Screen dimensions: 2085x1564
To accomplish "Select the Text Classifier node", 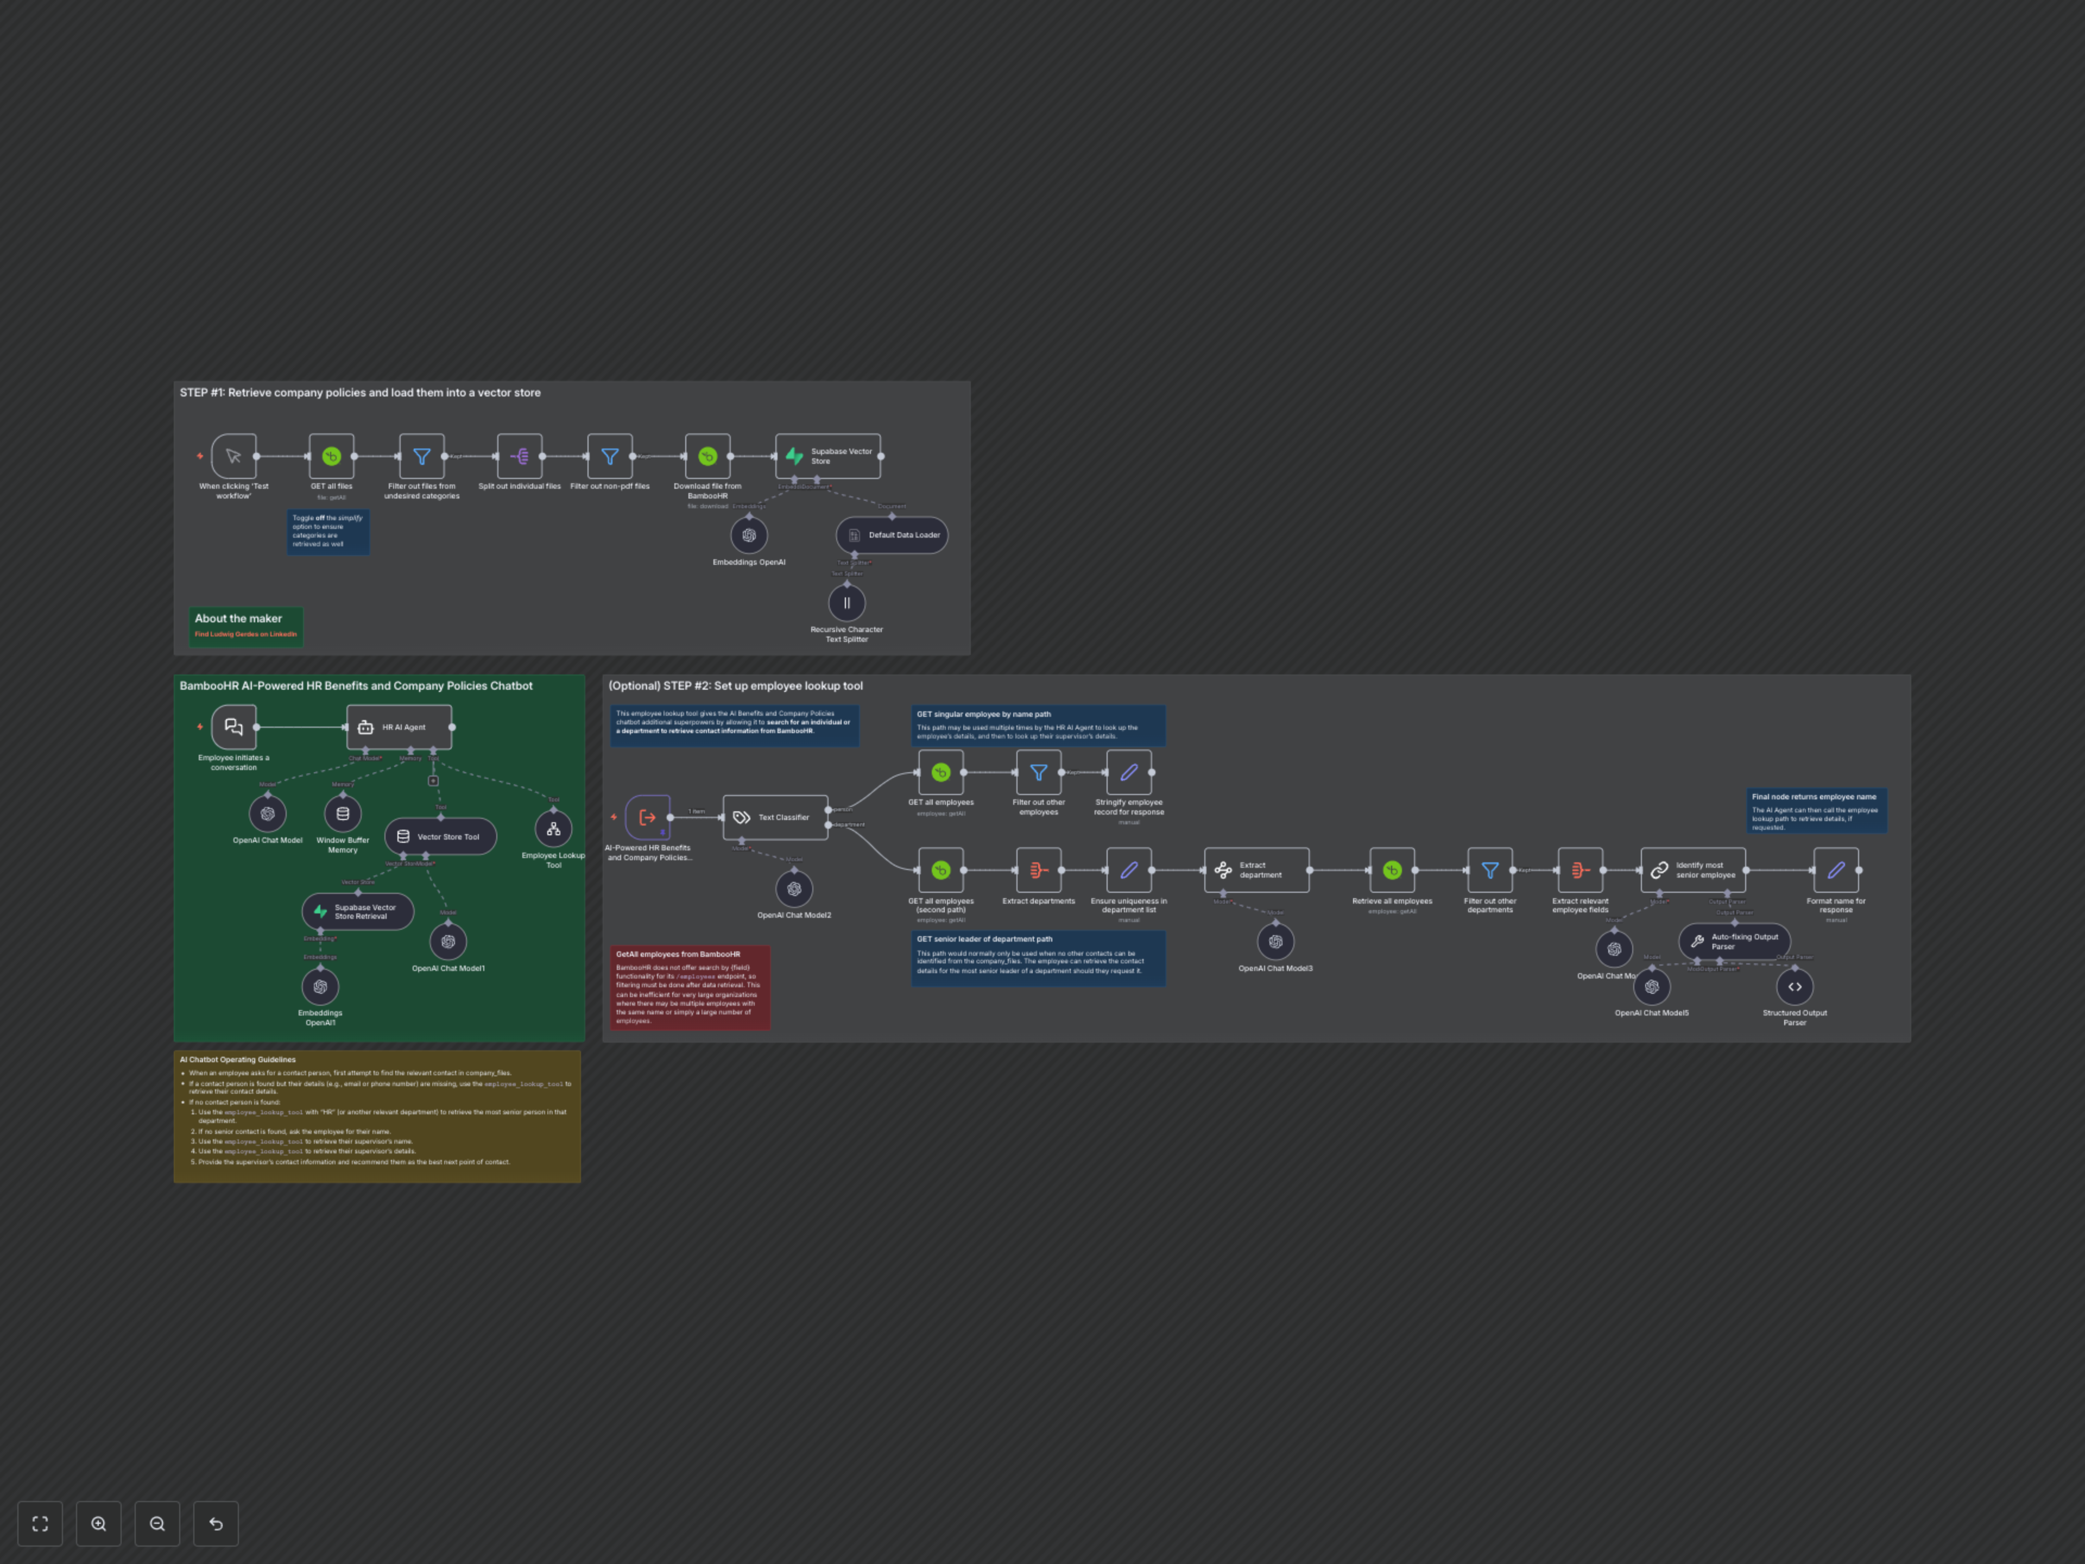I will click(775, 817).
